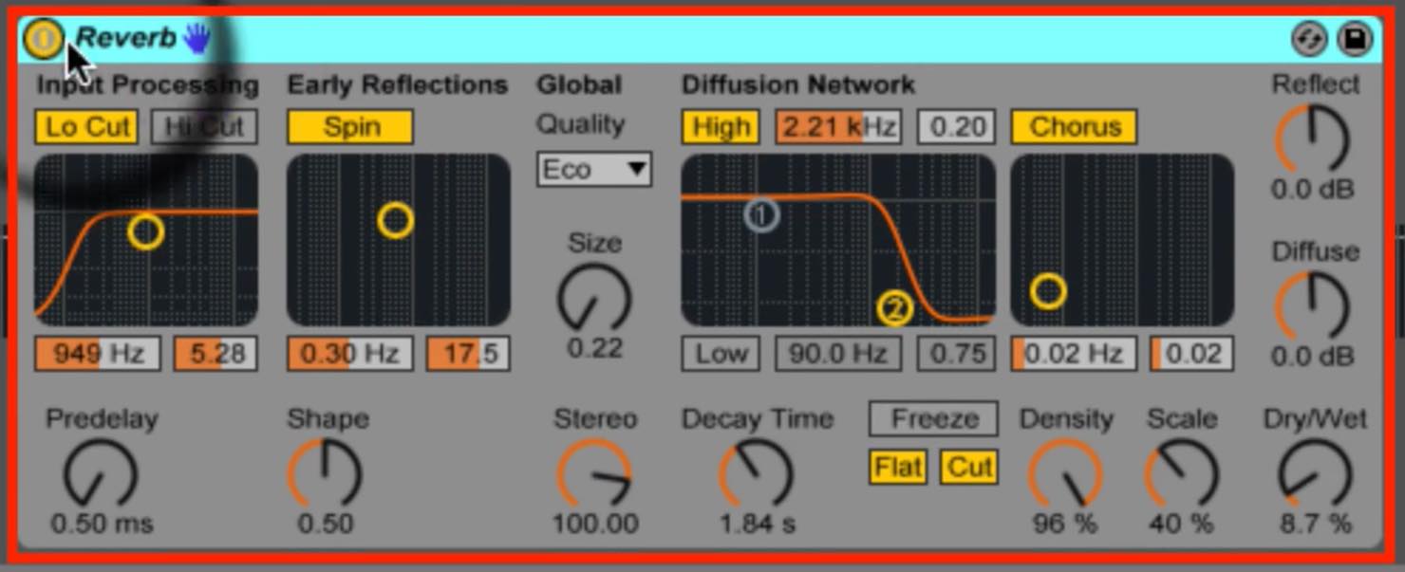This screenshot has width=1405, height=572.
Task: Click the Scale knob
Action: coord(1181,473)
